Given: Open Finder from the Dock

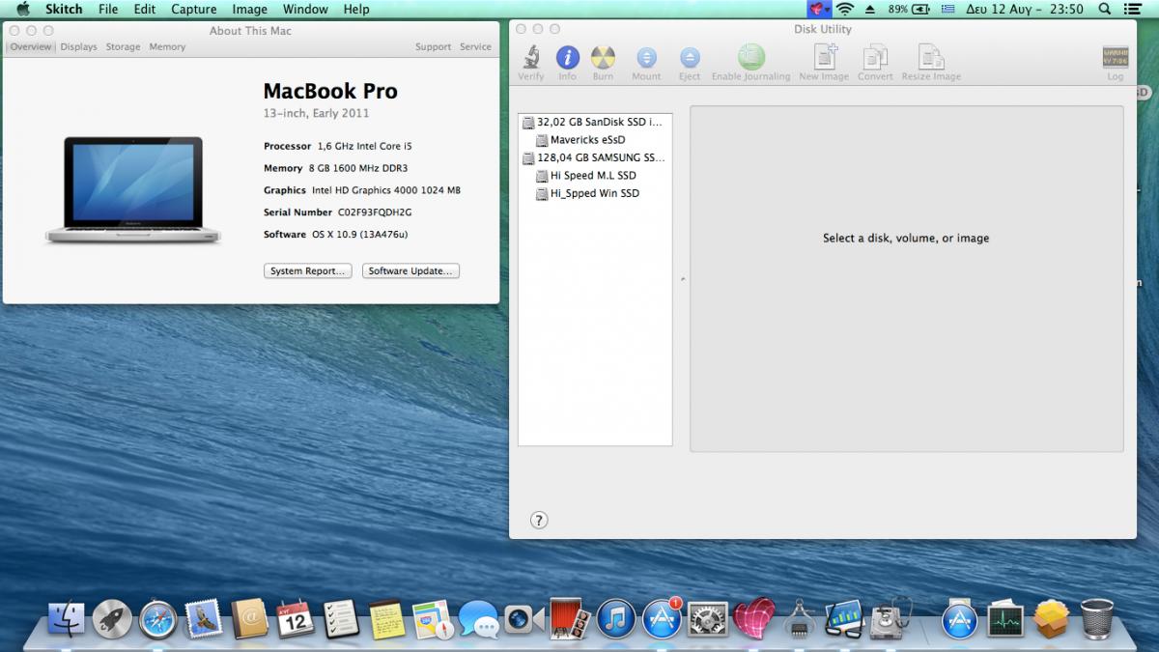Looking at the screenshot, I should click(66, 619).
